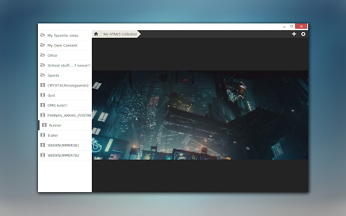
Task: Open settings via the gear icon
Action: point(303,34)
